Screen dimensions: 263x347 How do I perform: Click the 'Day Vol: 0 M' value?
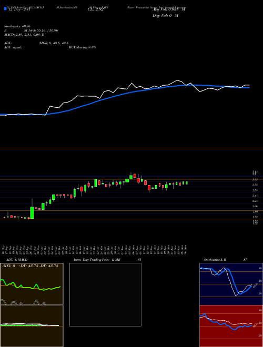(x=166, y=16)
